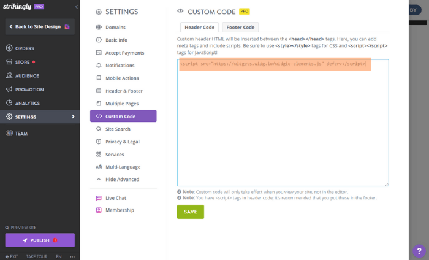Click the script tag code line
The image size is (429, 260).
coord(273,64)
